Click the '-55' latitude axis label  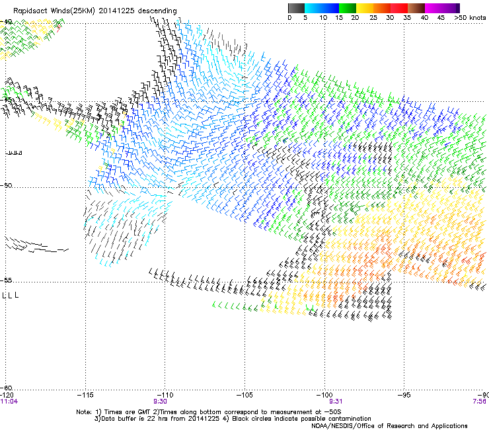point(6,280)
